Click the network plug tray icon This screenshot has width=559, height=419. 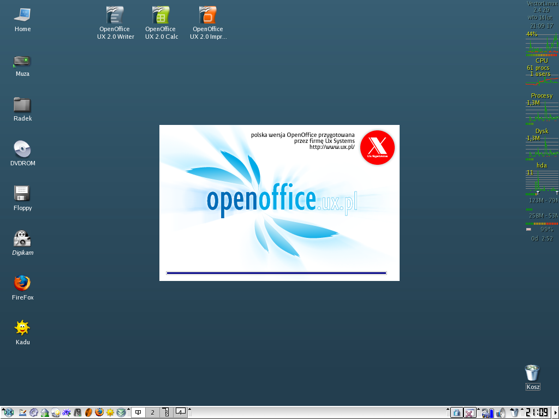click(x=487, y=413)
